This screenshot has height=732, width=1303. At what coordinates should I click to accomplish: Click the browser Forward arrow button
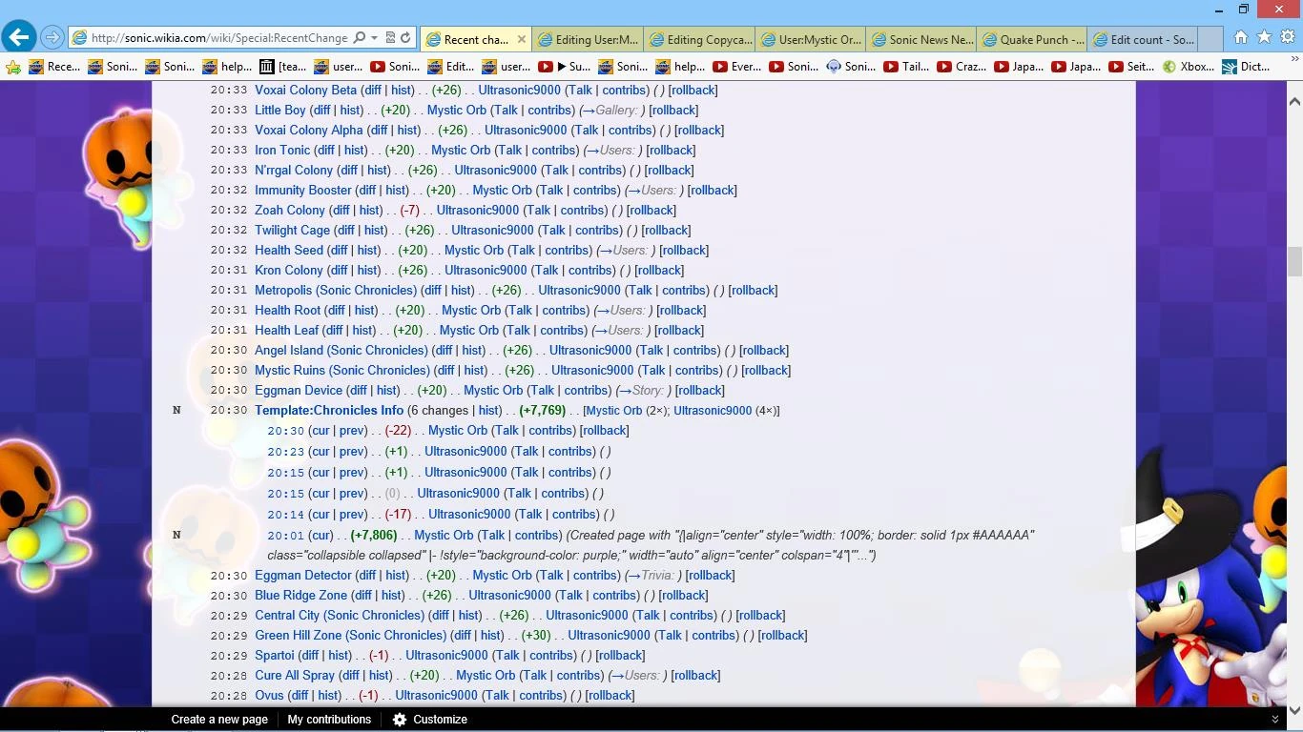52,38
